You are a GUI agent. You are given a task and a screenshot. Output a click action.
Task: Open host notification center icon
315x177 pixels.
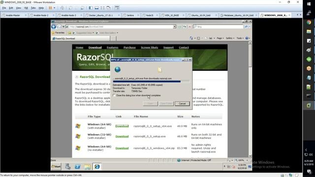(309, 172)
